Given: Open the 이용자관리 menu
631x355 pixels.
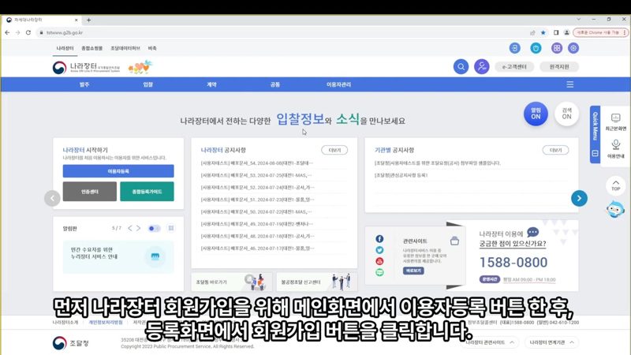Looking at the screenshot, I should [338, 84].
